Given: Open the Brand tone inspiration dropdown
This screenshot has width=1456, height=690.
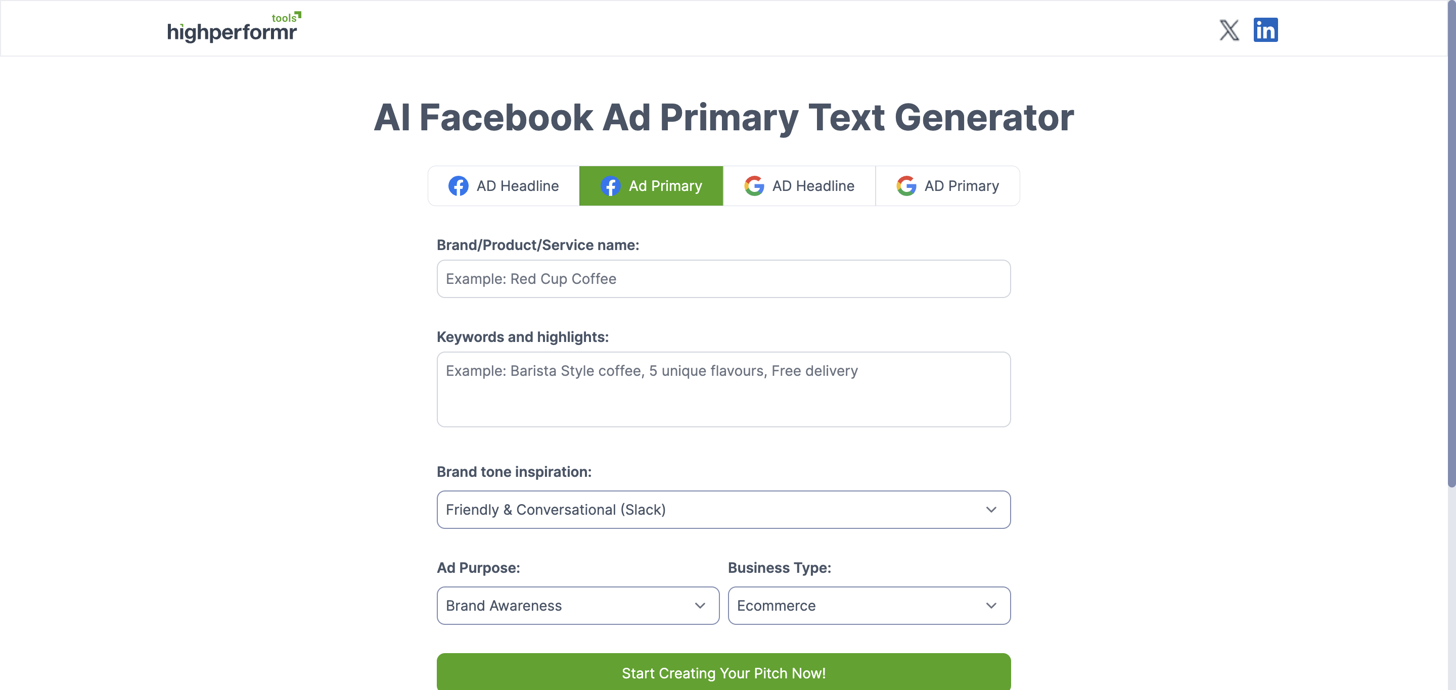Looking at the screenshot, I should (x=723, y=509).
